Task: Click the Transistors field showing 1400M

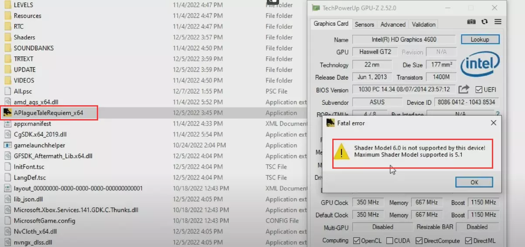Action: coord(441,77)
